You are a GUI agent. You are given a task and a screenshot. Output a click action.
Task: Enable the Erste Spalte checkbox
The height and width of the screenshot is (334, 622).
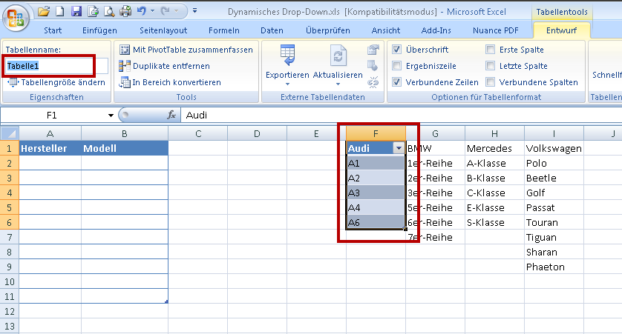coord(491,50)
